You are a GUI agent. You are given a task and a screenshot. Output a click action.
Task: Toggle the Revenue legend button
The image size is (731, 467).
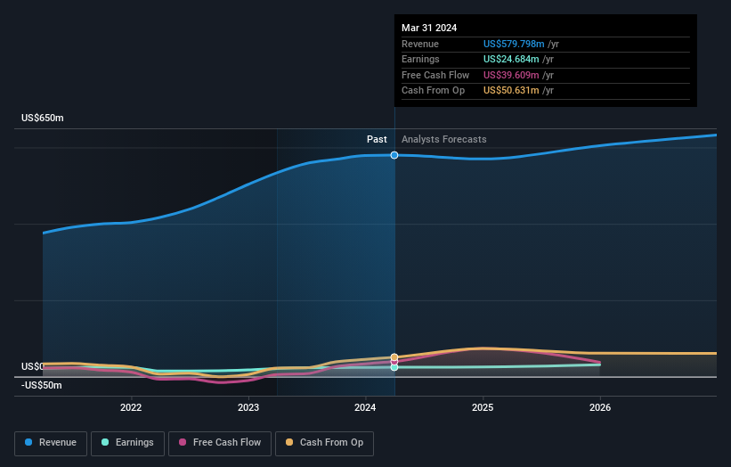tap(51, 443)
